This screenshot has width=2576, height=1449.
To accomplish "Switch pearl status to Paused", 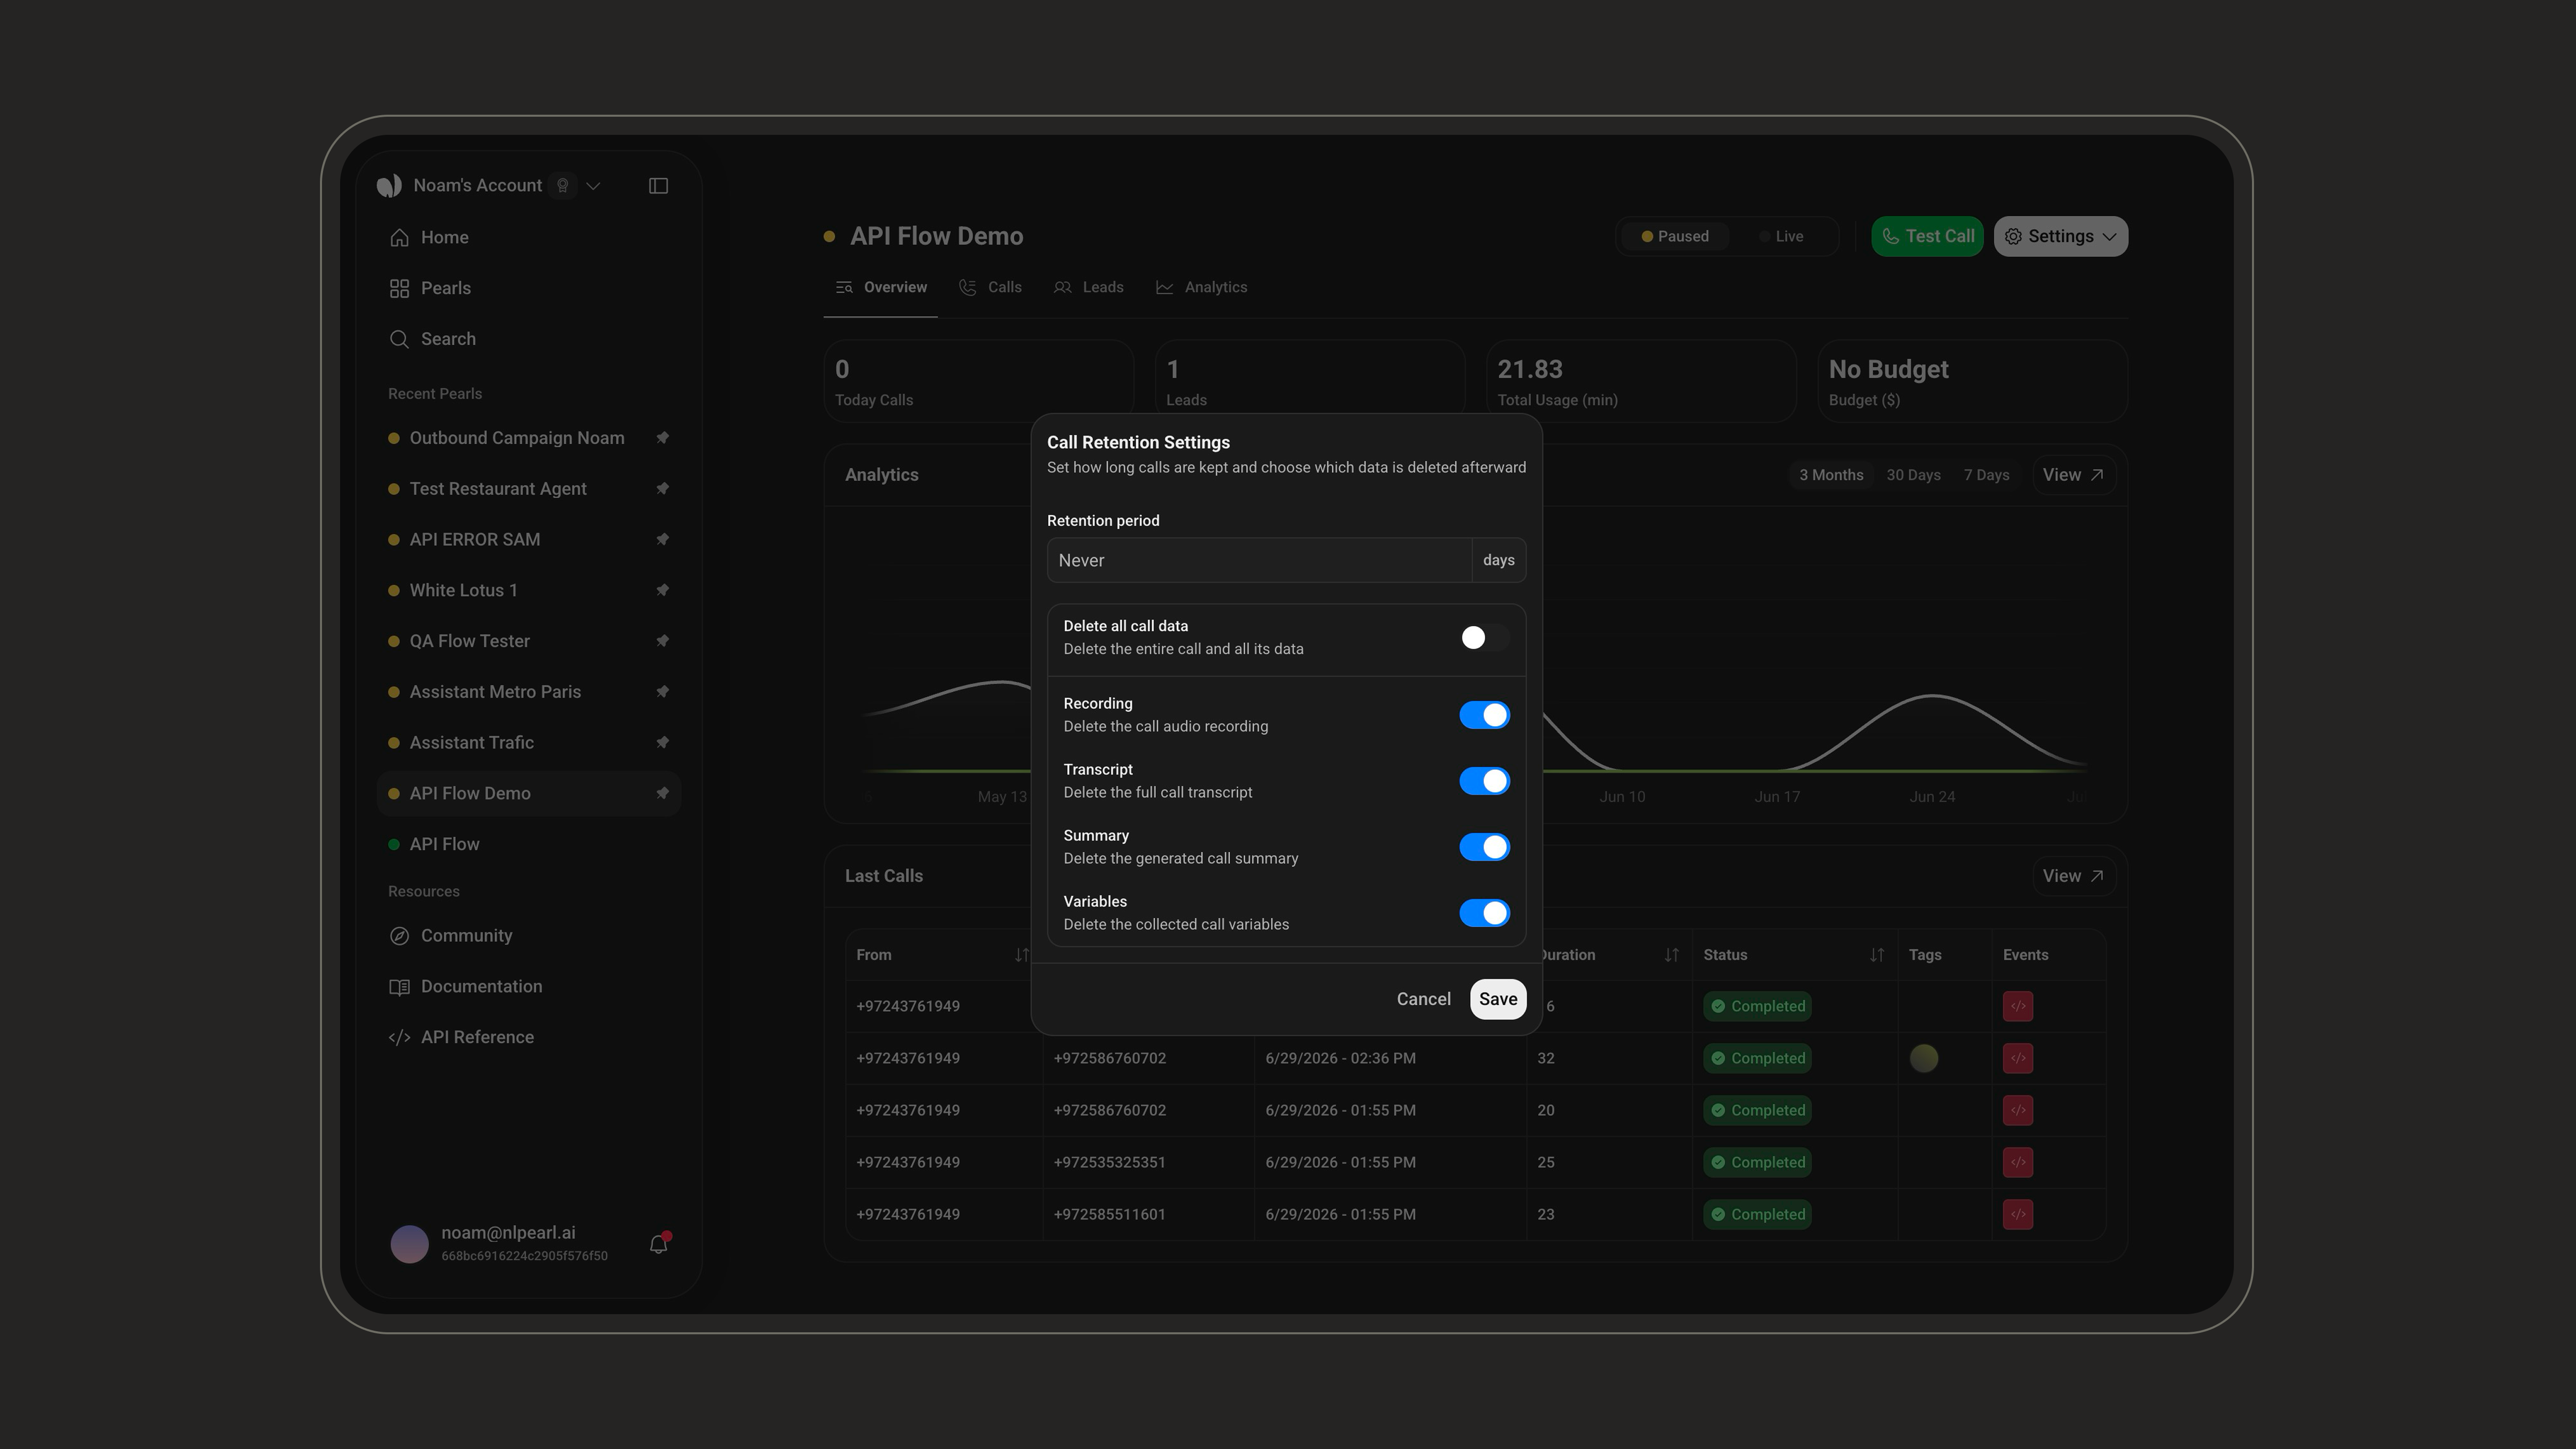I will pyautogui.click(x=1675, y=237).
